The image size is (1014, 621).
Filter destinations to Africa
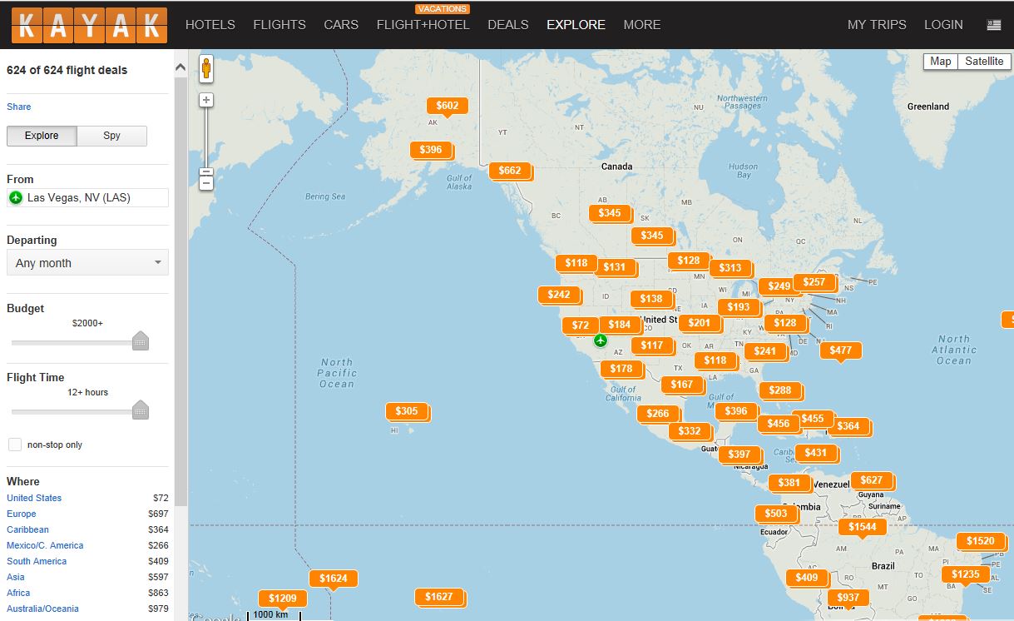click(18, 593)
